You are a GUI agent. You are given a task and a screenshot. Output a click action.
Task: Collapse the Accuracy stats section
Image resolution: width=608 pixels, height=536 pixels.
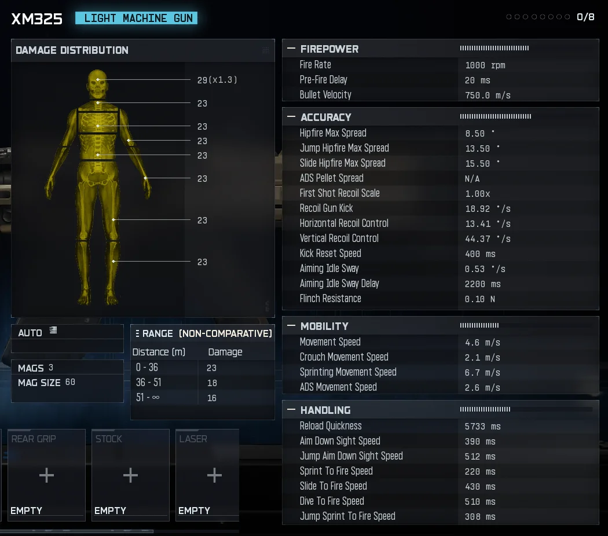(x=291, y=117)
